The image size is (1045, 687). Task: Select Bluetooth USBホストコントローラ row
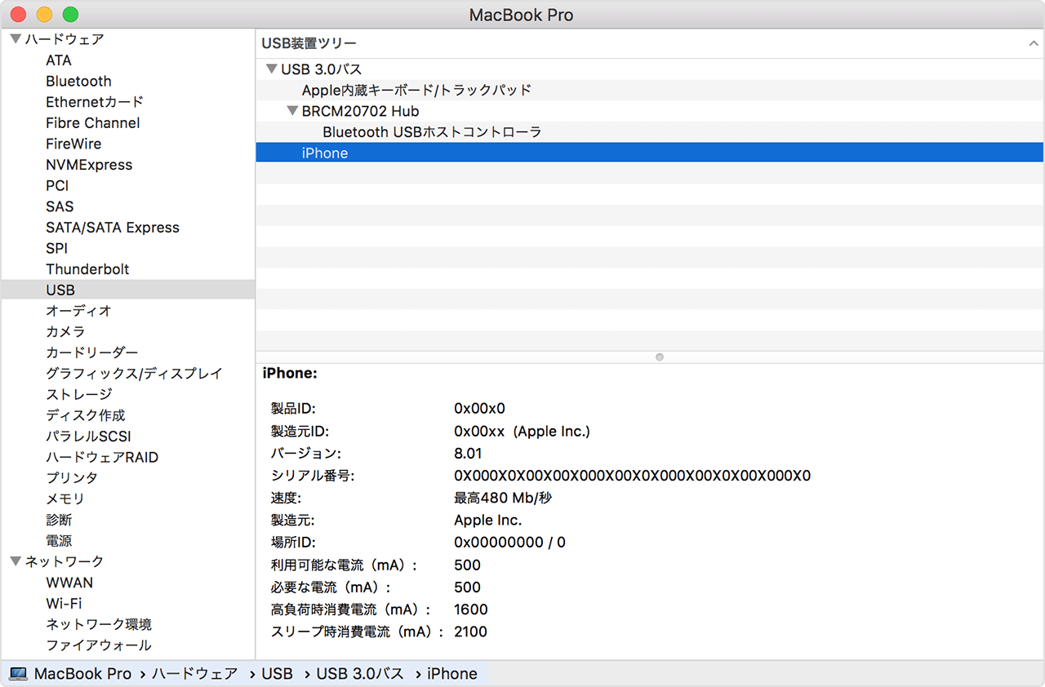(x=650, y=132)
